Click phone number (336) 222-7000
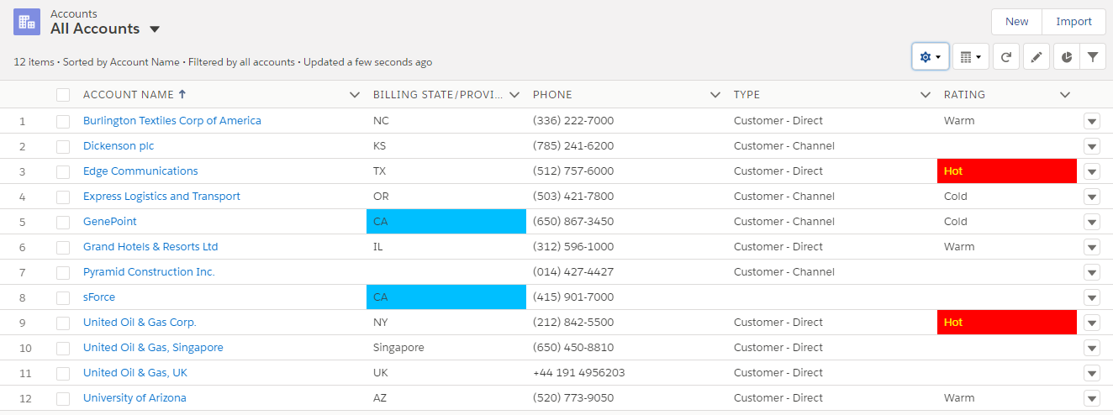 [573, 120]
